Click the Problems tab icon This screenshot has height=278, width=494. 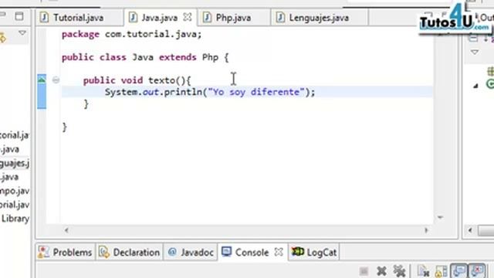tap(43, 253)
